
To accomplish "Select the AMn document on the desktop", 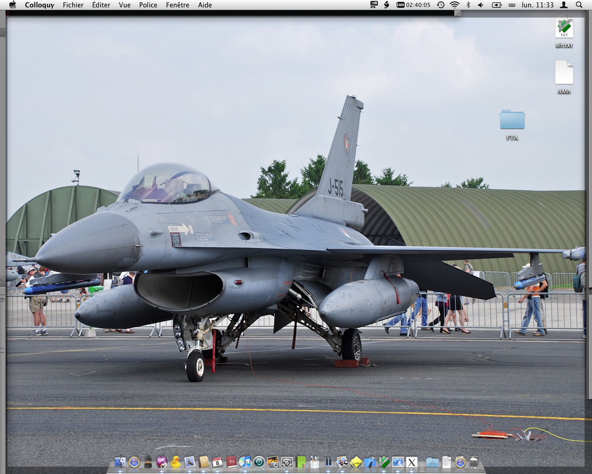I will pos(564,73).
